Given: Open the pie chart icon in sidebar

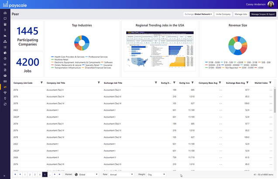Looking at the screenshot, I should [5, 53].
